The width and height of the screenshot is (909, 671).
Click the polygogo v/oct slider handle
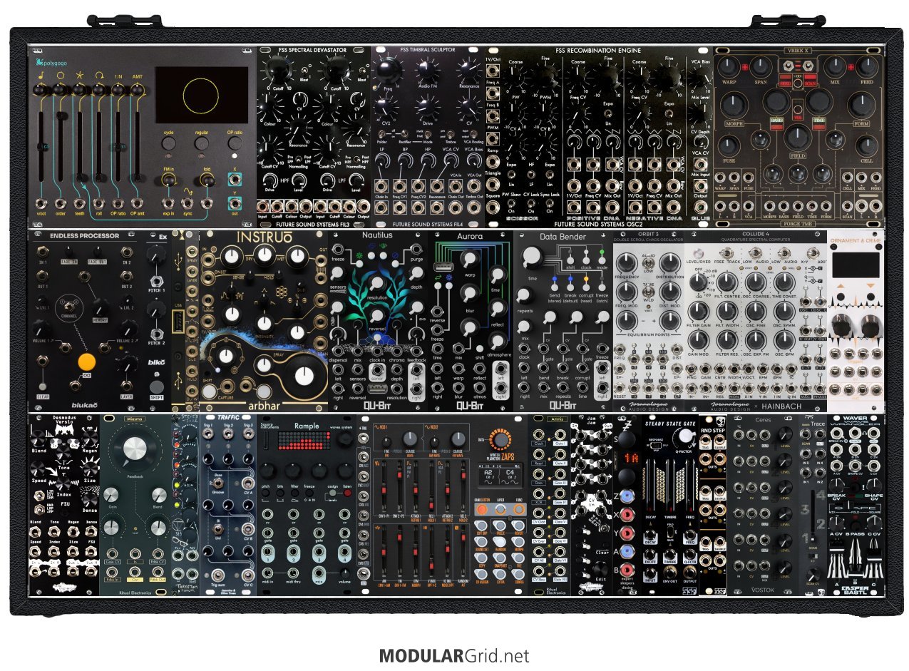43,146
